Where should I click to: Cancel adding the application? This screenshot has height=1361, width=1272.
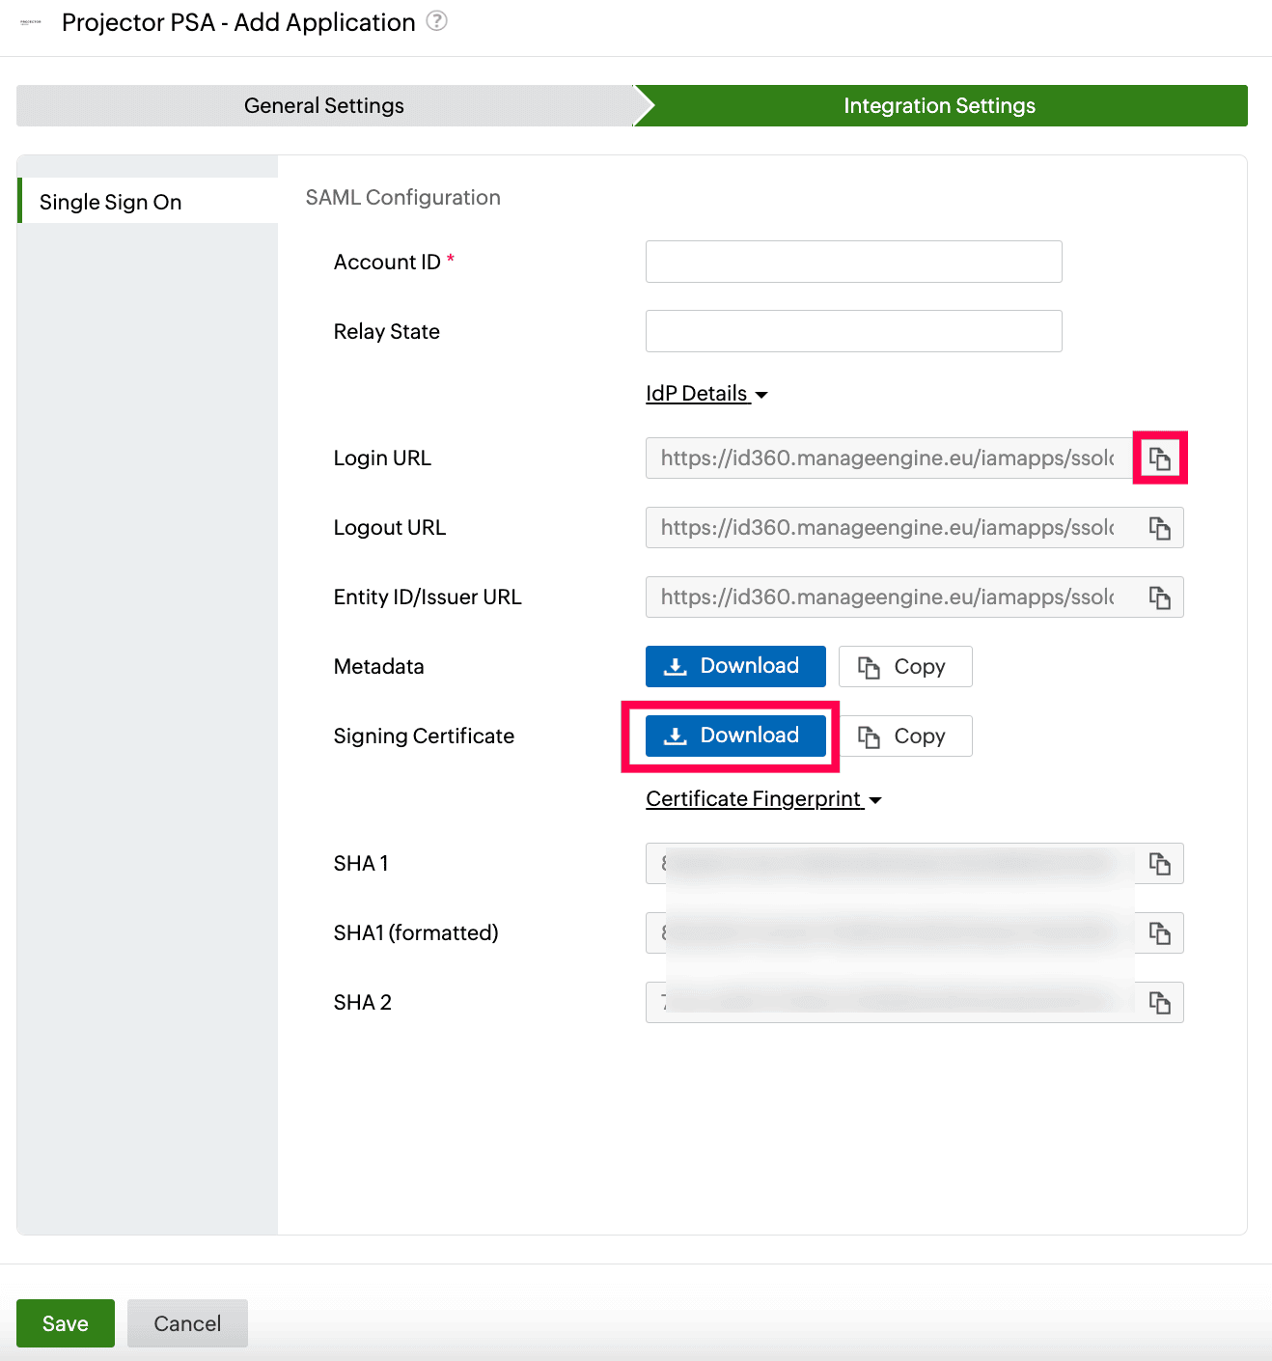point(187,1323)
